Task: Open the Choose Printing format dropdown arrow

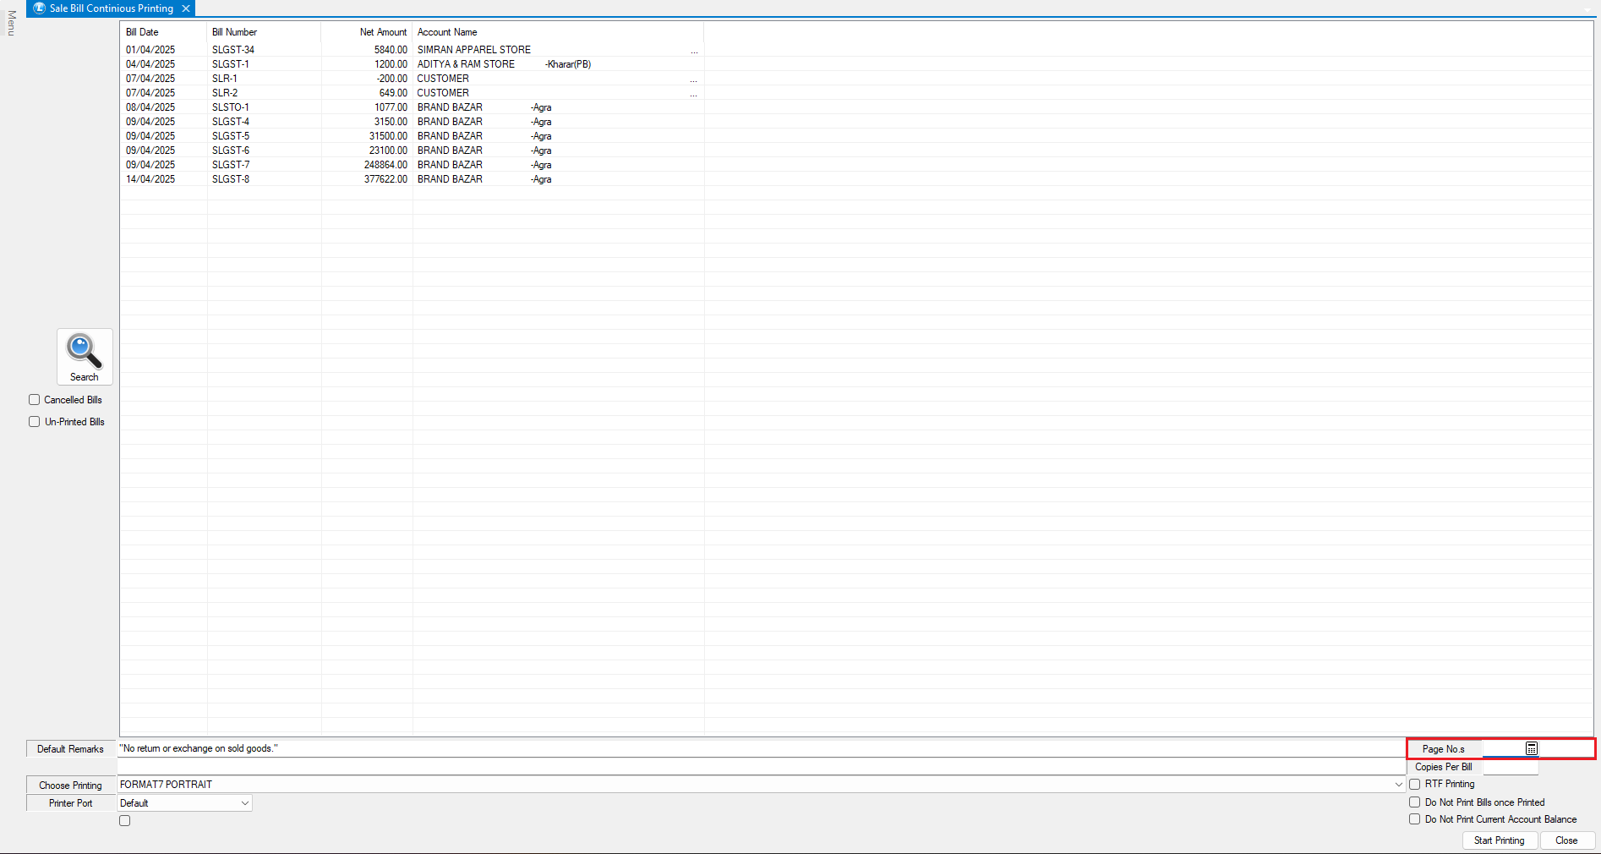Action: point(1398,785)
